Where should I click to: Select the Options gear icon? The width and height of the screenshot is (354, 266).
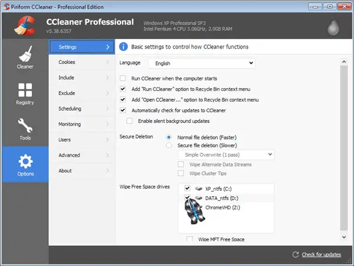[25, 161]
